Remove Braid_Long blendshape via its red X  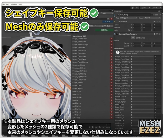click(111, 91)
